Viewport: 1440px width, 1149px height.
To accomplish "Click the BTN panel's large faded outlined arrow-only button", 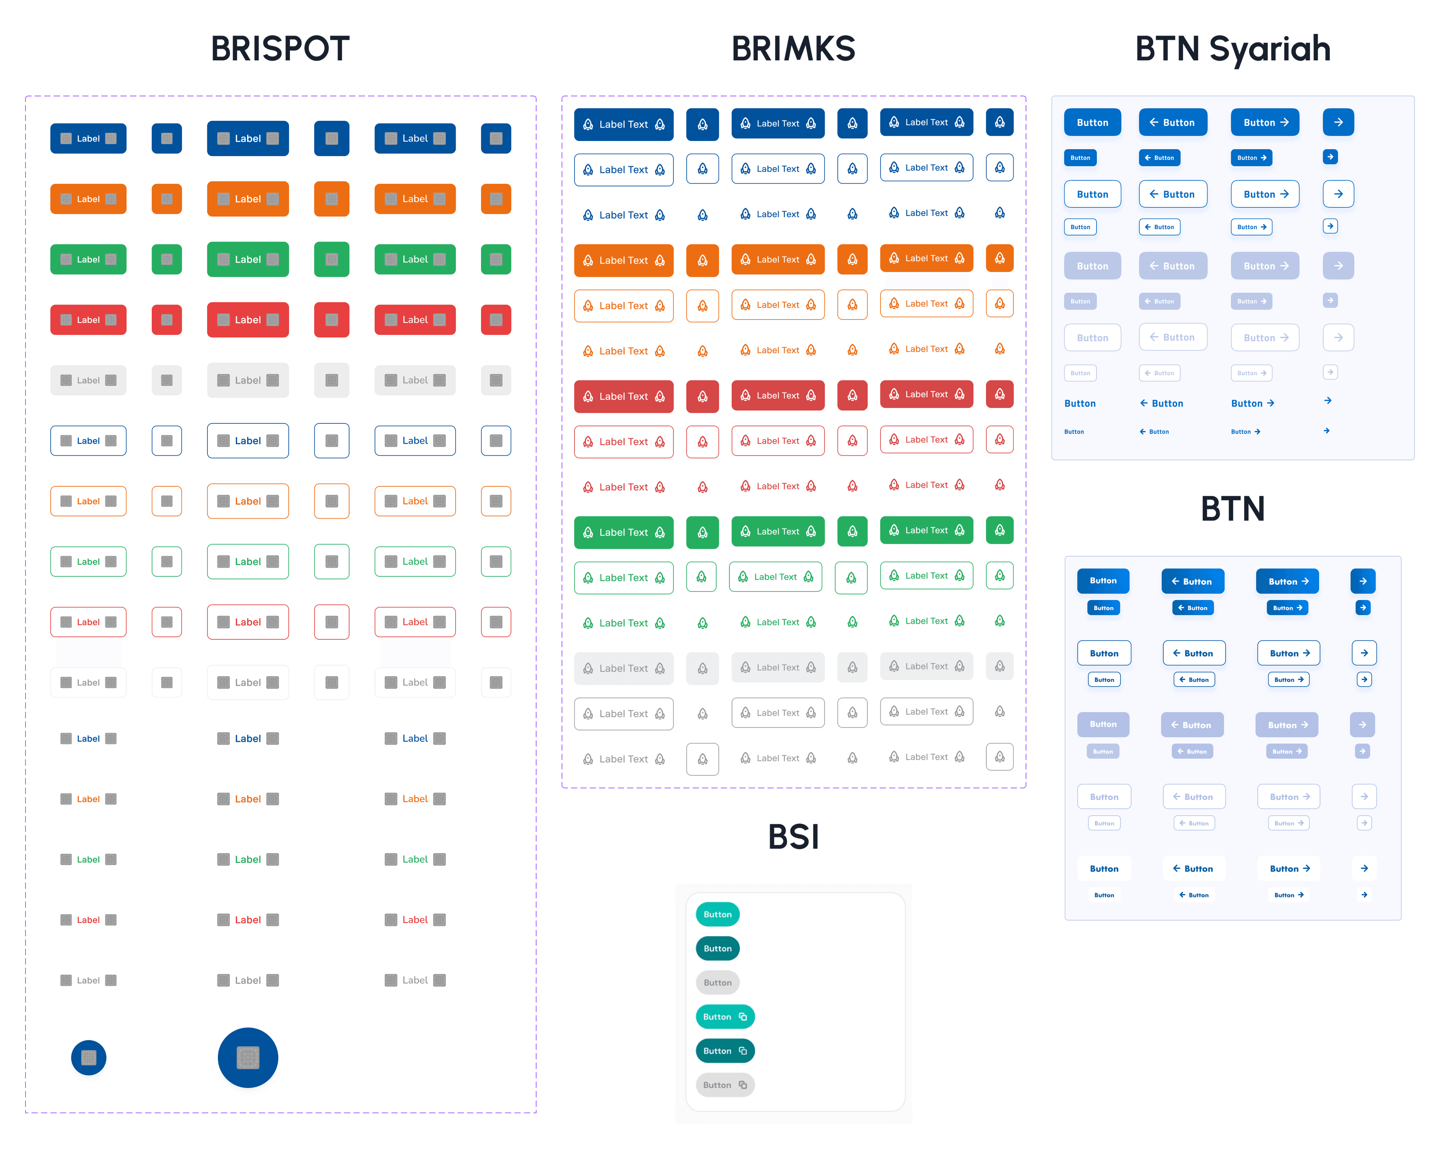I will coord(1364,796).
